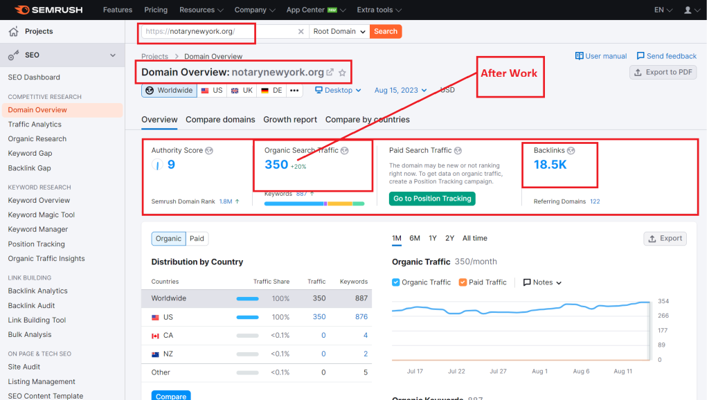Uncheck the Organic Traffic checkbox

(x=395, y=282)
